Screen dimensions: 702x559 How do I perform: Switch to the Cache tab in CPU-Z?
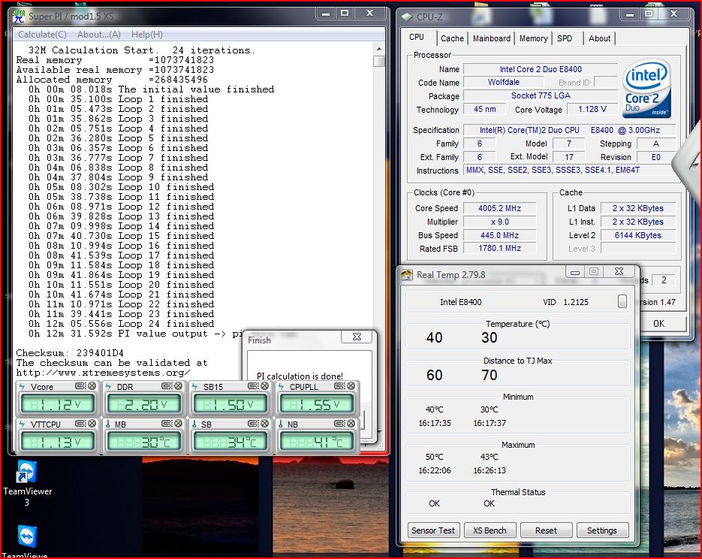pyautogui.click(x=452, y=38)
